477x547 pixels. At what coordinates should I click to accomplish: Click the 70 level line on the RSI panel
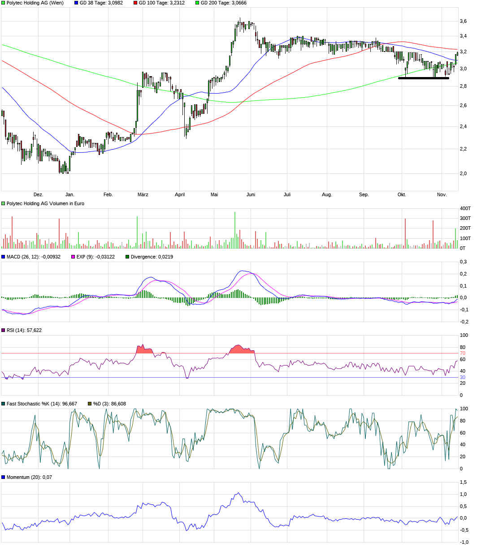tap(224, 353)
